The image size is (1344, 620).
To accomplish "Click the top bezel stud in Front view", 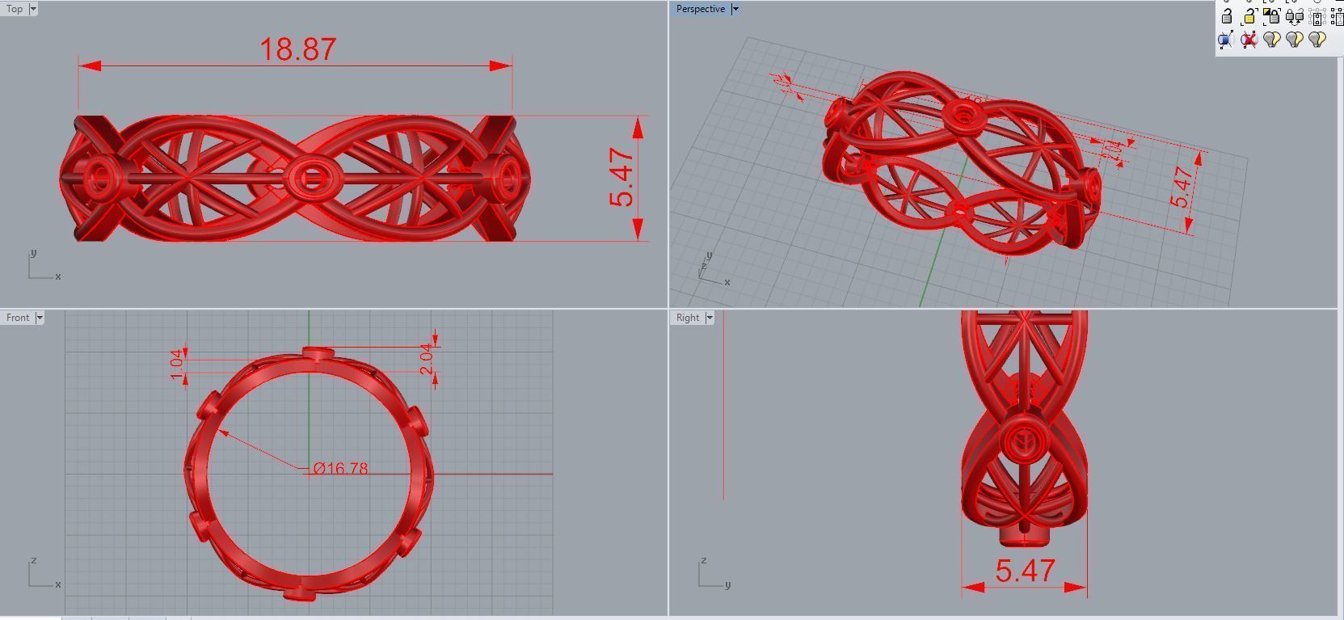I will tap(318, 353).
